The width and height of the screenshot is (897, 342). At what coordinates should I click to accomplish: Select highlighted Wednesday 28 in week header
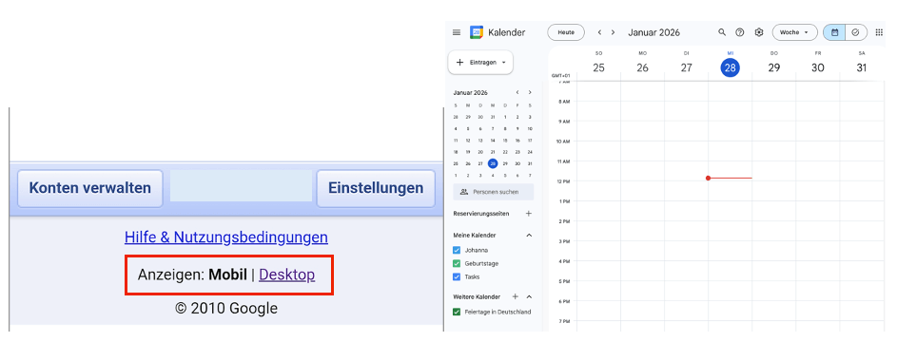click(x=730, y=67)
